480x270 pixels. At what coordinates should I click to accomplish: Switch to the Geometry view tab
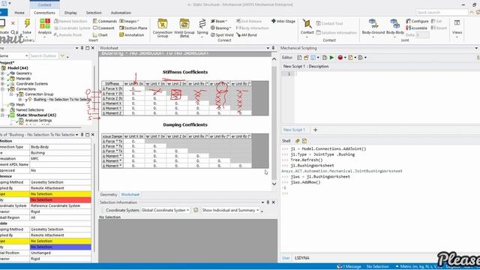pos(108,195)
